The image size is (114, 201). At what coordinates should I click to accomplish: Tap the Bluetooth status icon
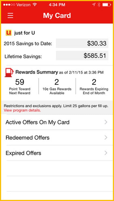click(99, 5)
